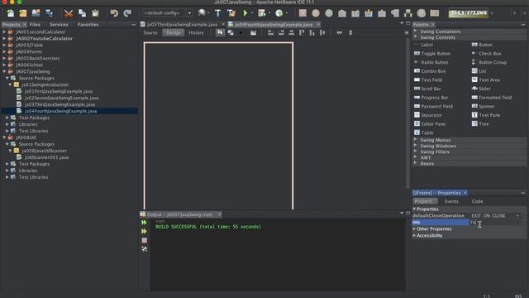Redo the last undone action
Screen dimensions: 529x298
127,13
